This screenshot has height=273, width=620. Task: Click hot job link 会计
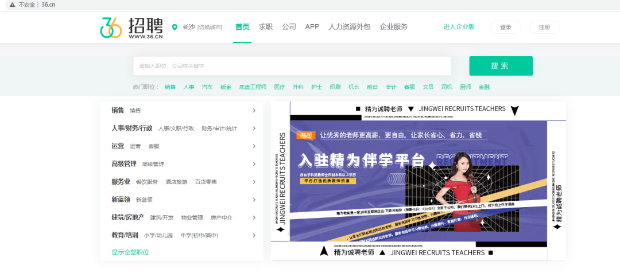(391, 87)
